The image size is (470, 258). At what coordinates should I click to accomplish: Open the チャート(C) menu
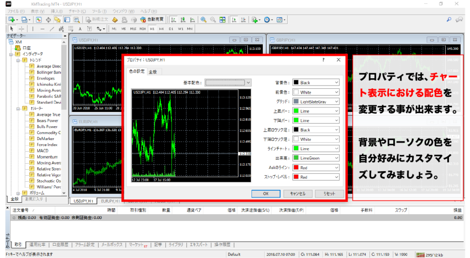tap(77, 11)
